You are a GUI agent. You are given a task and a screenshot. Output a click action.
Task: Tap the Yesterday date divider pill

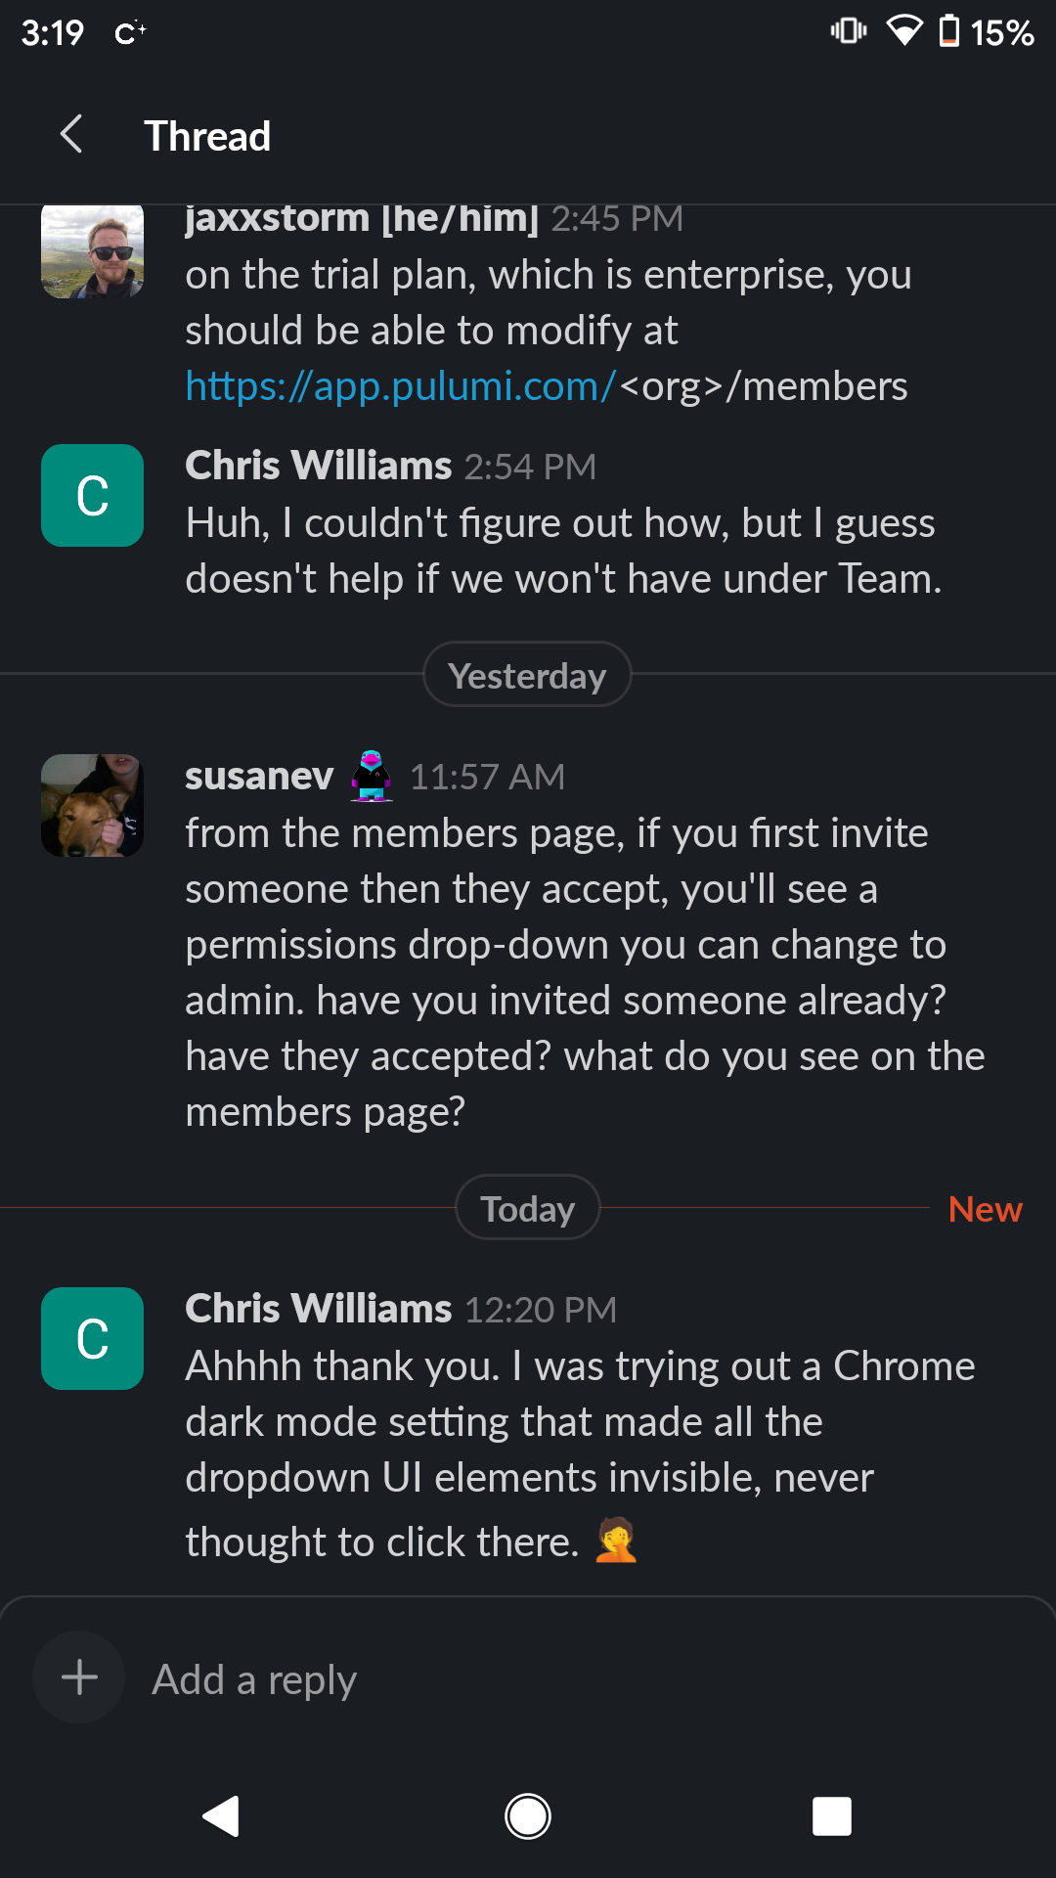coord(527,674)
